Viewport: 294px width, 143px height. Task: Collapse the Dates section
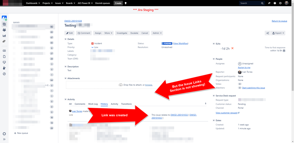214,120
